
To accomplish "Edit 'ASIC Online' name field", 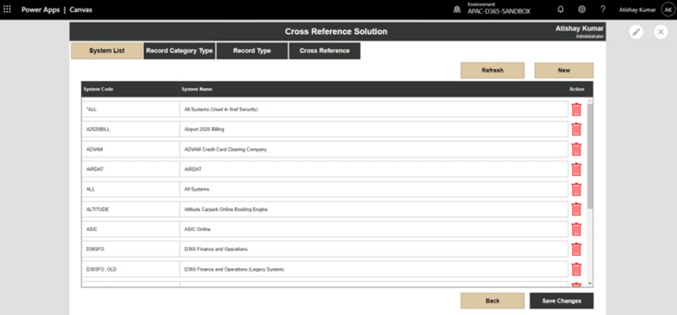I will (x=374, y=229).
